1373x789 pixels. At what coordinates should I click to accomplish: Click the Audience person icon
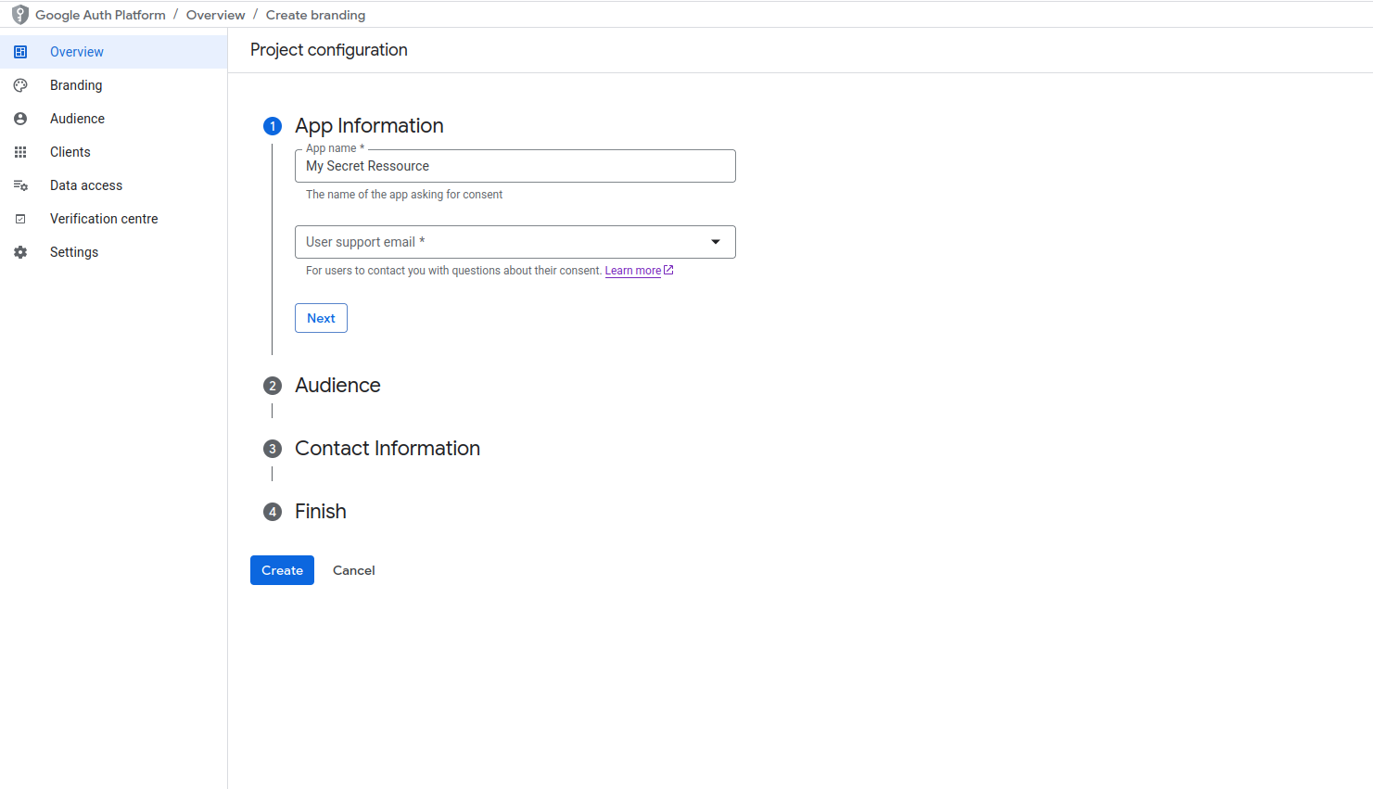[x=20, y=119]
